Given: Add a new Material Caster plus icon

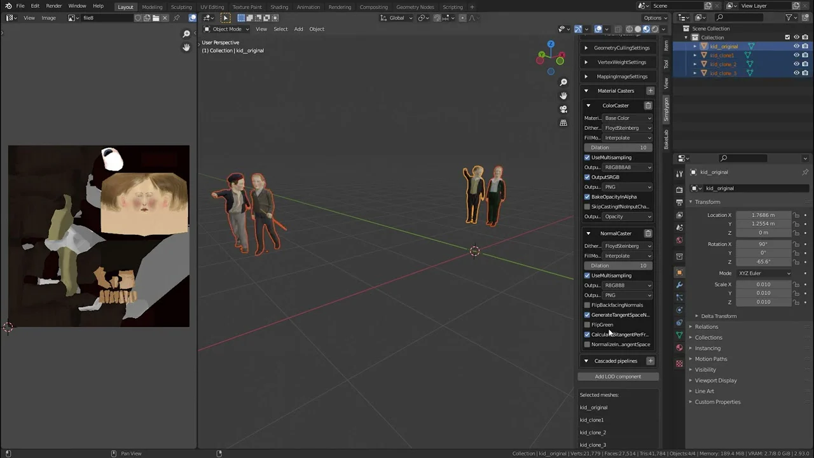Looking at the screenshot, I should tap(650, 91).
